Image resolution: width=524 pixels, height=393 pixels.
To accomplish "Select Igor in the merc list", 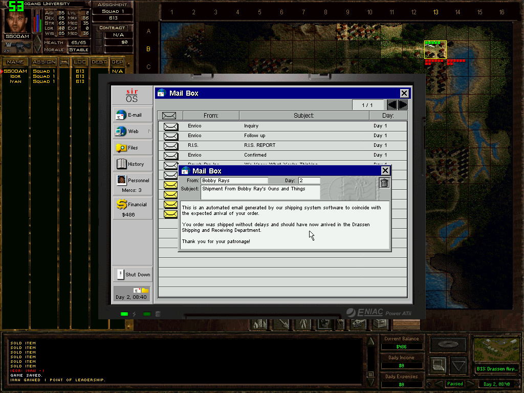I will [x=15, y=76].
